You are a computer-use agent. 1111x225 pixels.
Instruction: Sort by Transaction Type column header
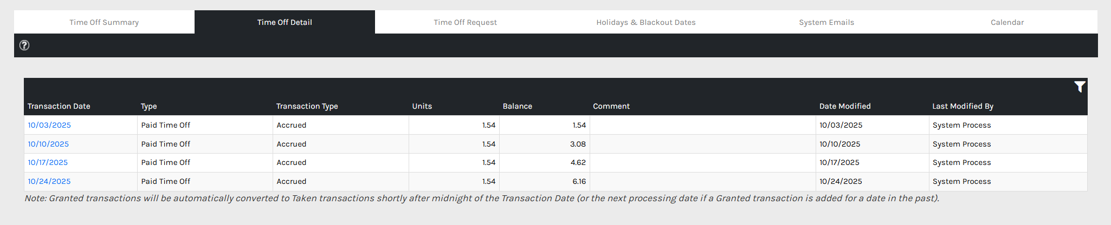click(307, 106)
